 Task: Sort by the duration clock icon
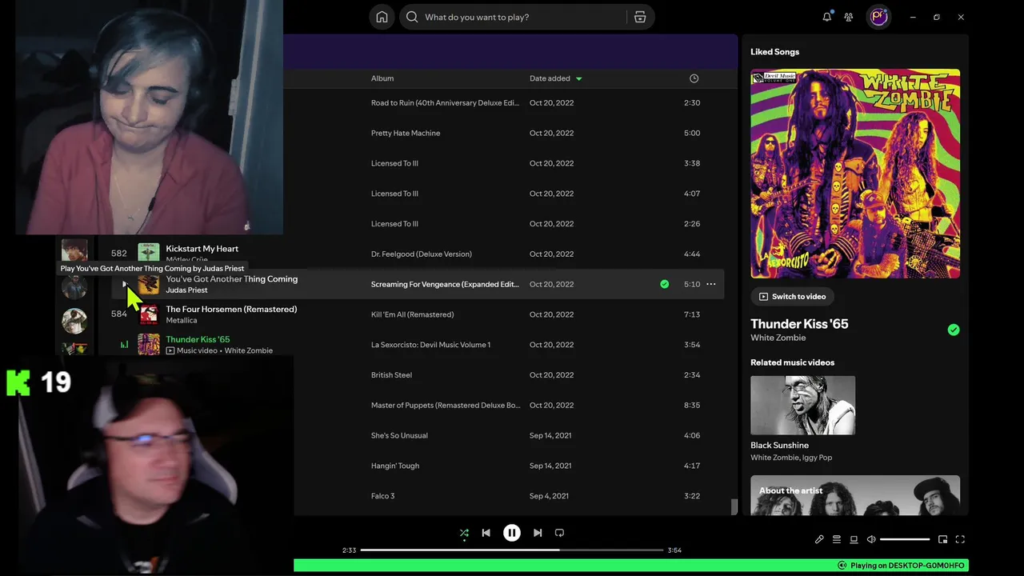point(694,78)
